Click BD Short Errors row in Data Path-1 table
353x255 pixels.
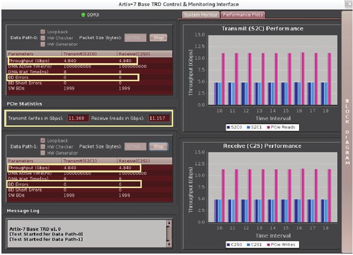[90, 190]
